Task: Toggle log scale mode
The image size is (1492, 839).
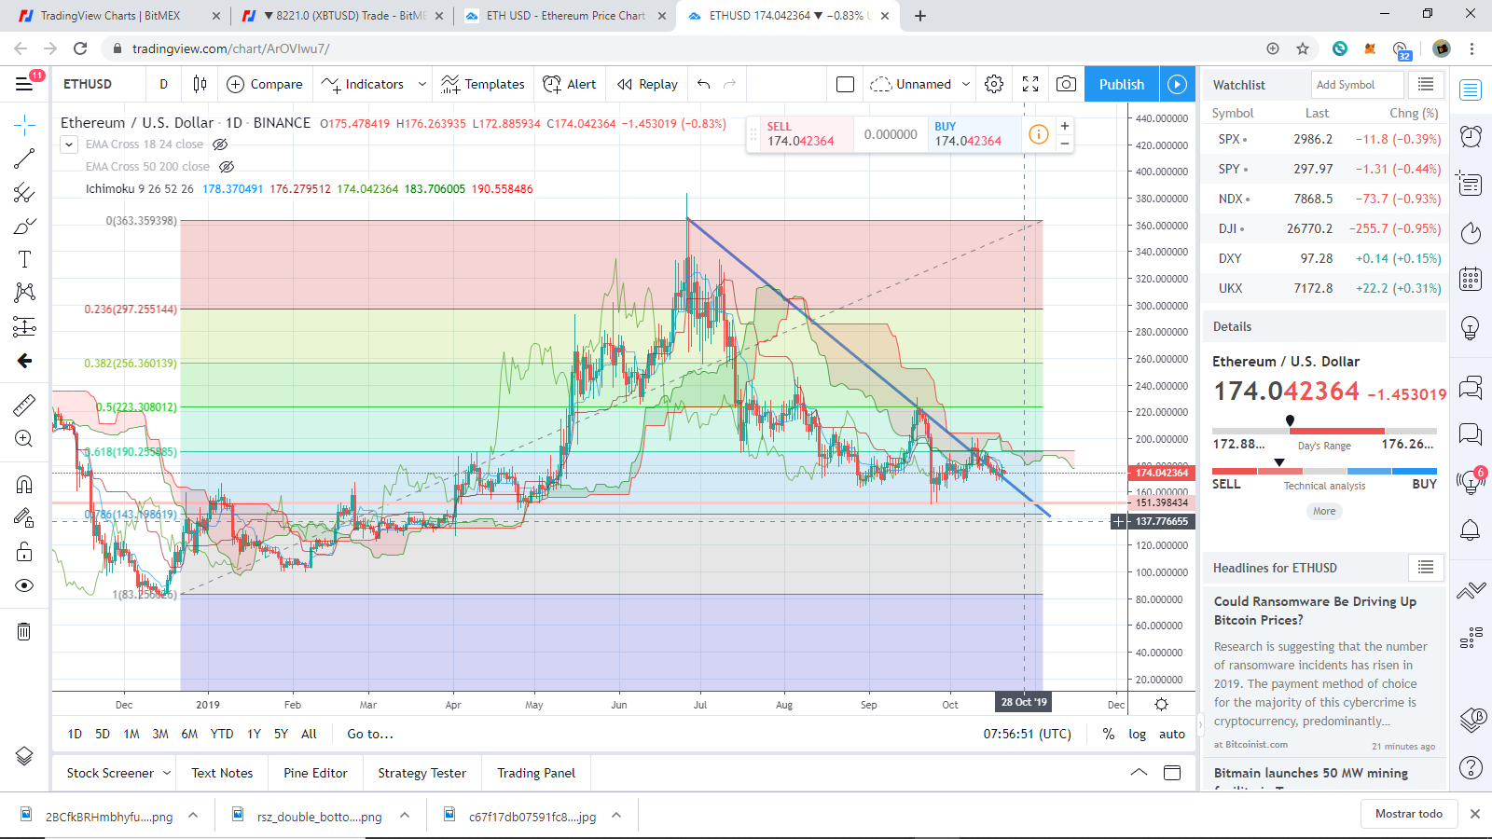Action: pos(1138,734)
